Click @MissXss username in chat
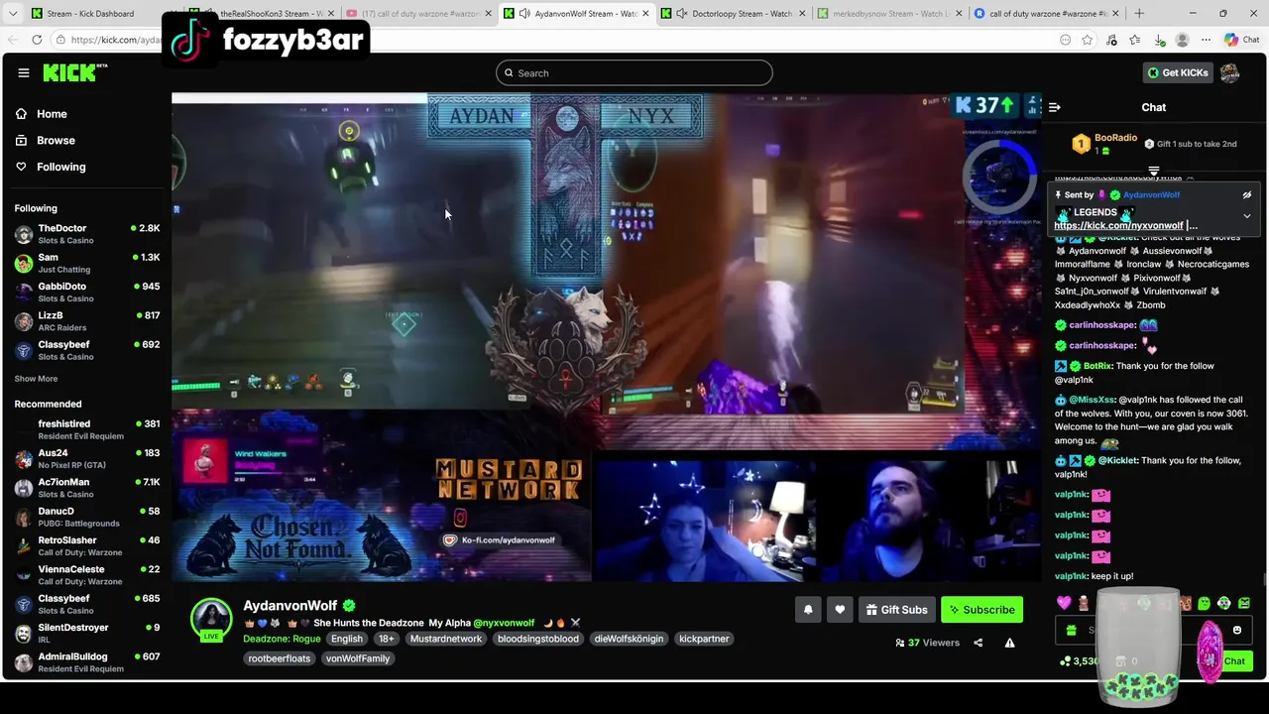This screenshot has height=714, width=1269. tap(1092, 400)
